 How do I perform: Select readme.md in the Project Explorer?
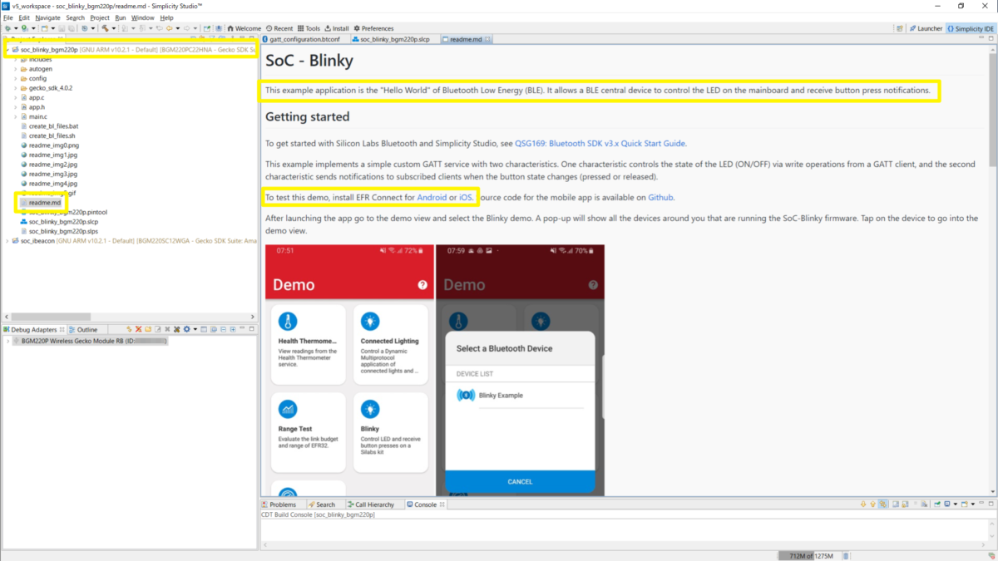point(45,203)
